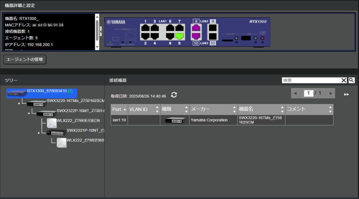
Task: Click the エージェント数: 5 line
Action: pos(21,38)
